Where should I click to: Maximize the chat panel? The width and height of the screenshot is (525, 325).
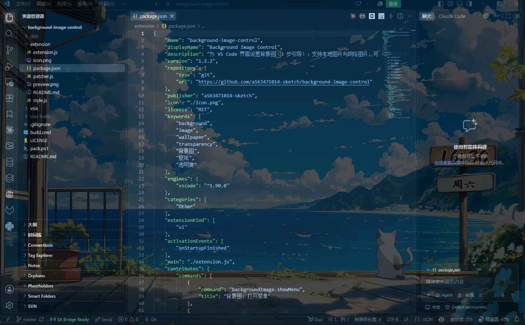pos(508,16)
